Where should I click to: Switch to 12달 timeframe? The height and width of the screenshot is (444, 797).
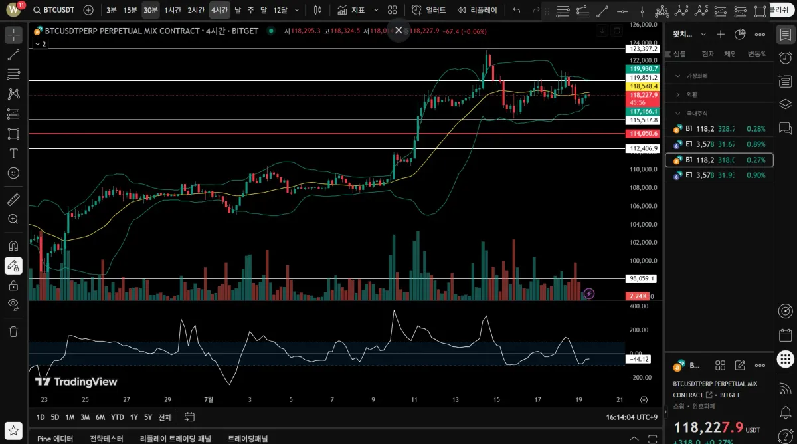click(x=280, y=10)
